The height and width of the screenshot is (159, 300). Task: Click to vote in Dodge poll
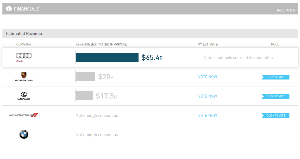[275, 116]
